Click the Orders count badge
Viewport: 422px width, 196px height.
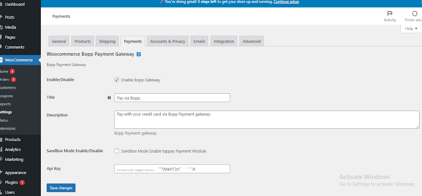[x=14, y=80]
